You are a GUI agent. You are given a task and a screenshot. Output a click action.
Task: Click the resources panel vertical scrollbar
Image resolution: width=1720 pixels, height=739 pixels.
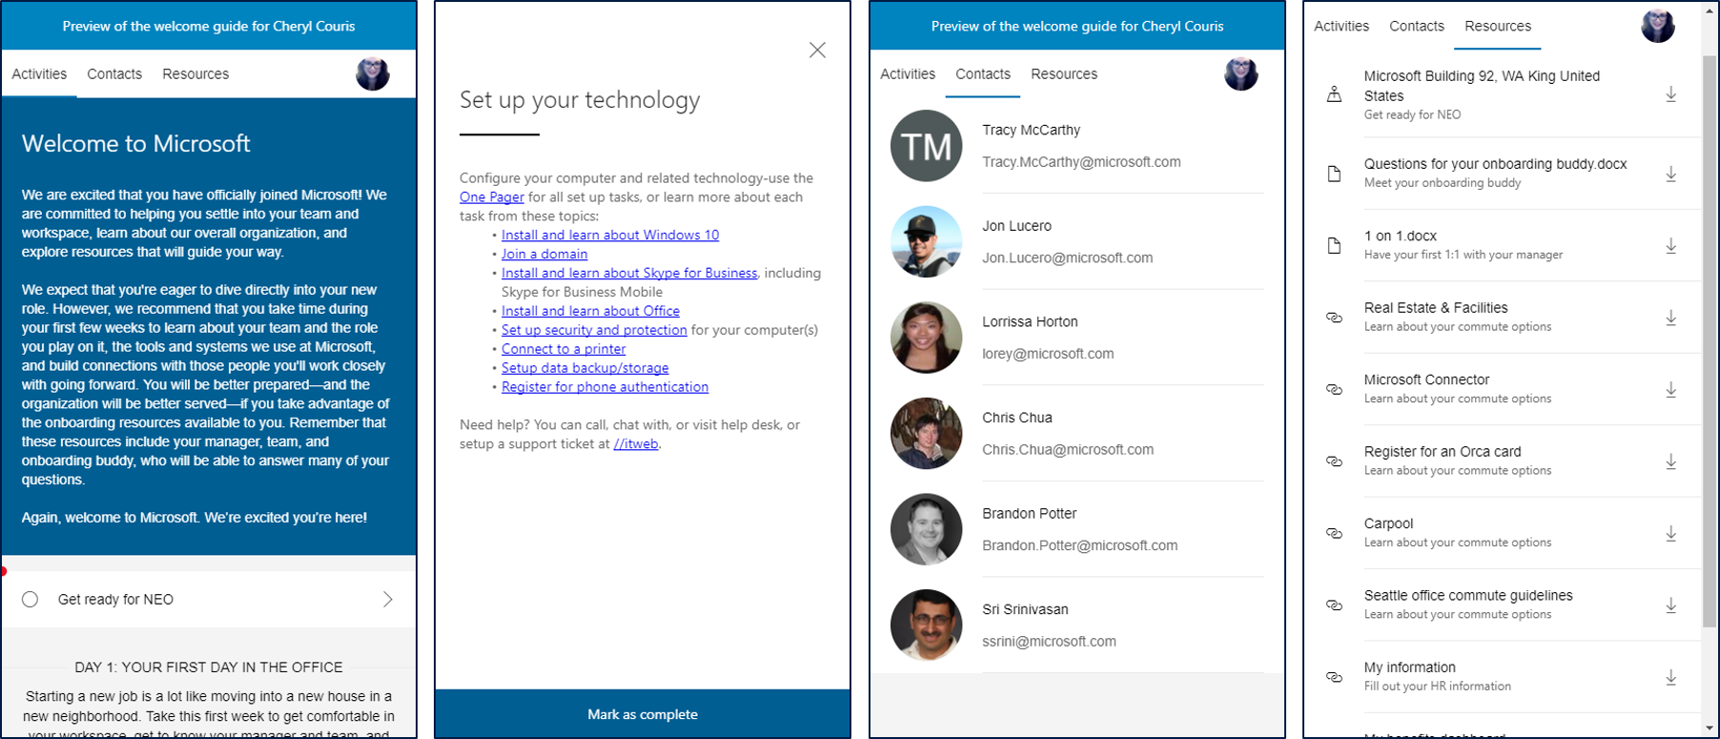tap(1709, 334)
